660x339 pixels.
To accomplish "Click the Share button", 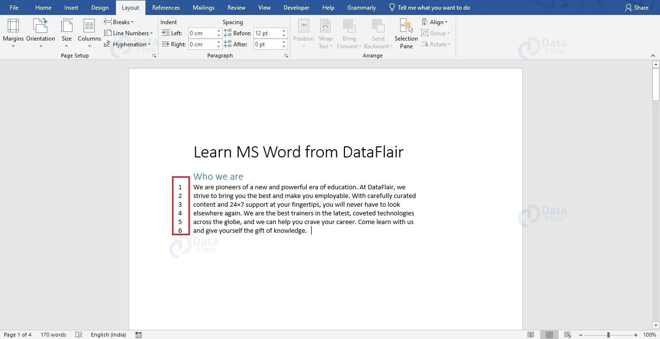I will coord(637,7).
